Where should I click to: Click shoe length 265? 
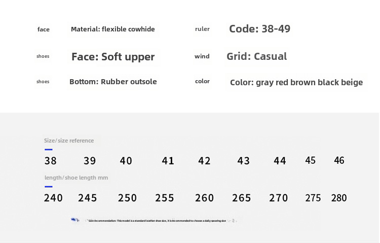pyautogui.click(x=241, y=198)
